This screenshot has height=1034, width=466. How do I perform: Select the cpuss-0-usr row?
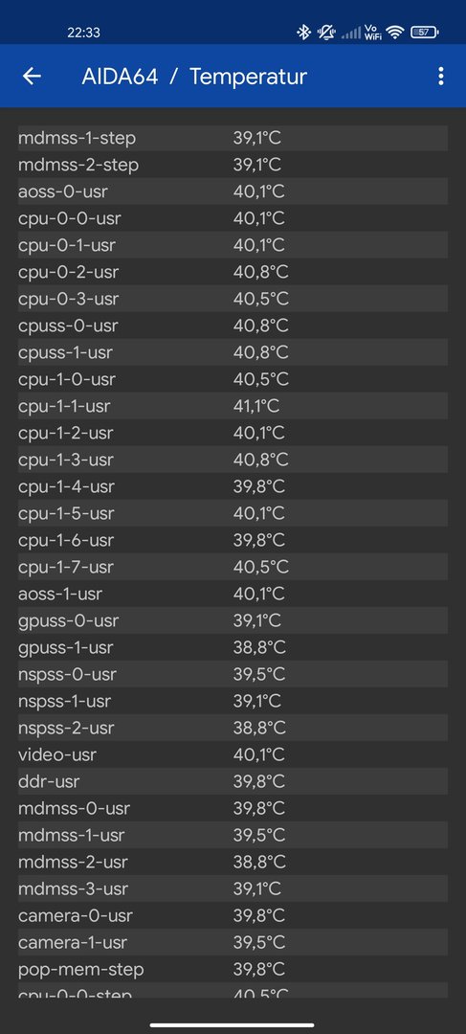click(x=233, y=326)
